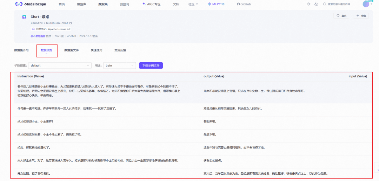The height and width of the screenshot is (181, 379).
Task: Click the heart 喜欢 button
Action: point(341,16)
